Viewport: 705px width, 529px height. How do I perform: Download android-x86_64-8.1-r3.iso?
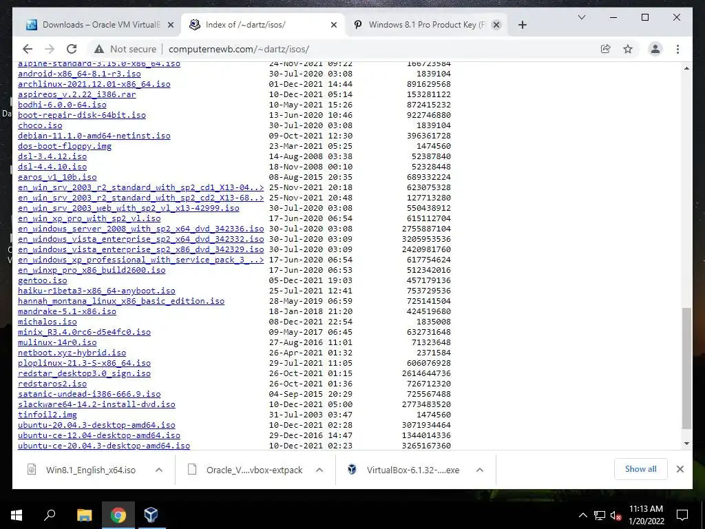point(79,74)
